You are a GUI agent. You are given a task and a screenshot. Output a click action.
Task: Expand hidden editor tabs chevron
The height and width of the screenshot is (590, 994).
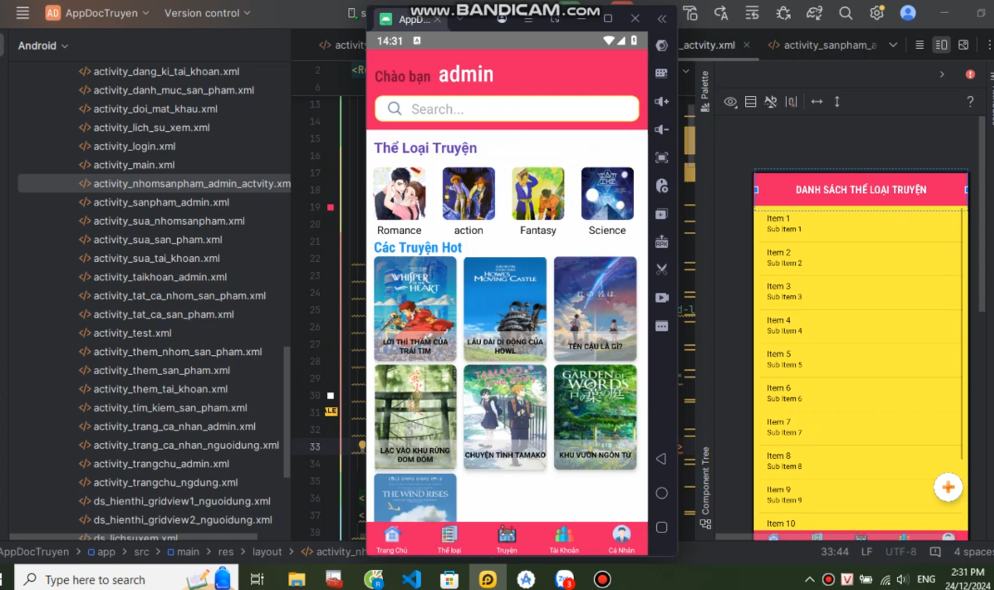coord(893,45)
